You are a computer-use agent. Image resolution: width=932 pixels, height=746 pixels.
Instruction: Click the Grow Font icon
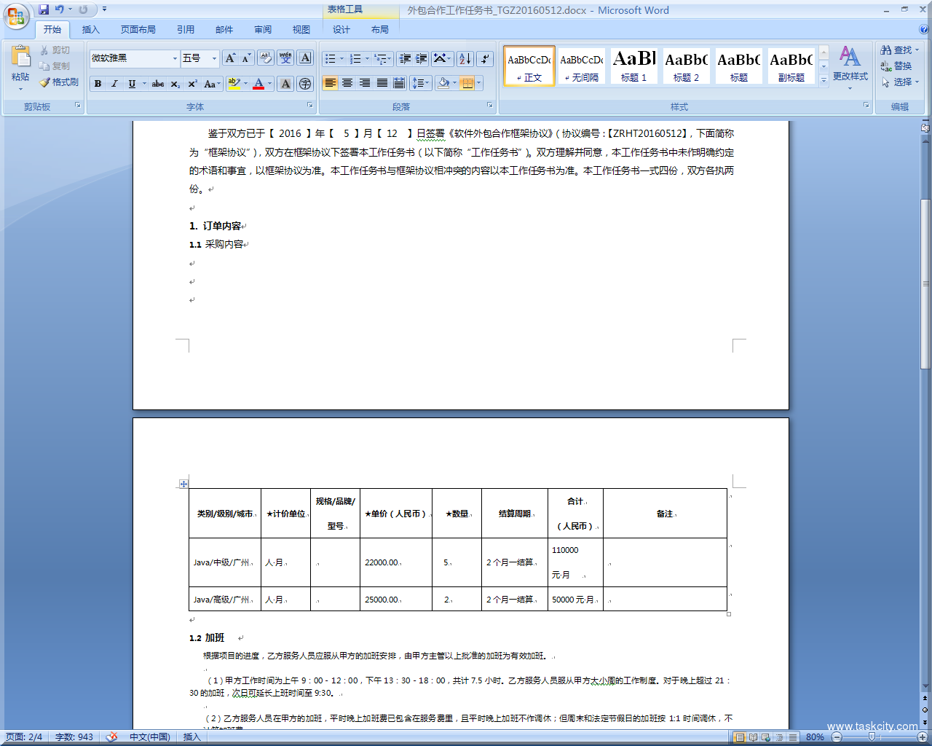230,58
